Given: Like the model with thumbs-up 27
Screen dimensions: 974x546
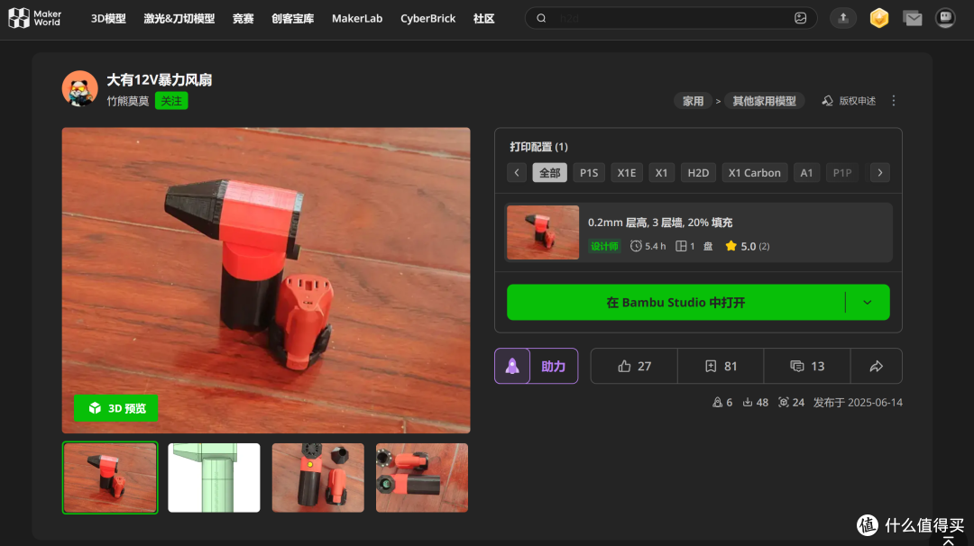Looking at the screenshot, I should tap(634, 366).
